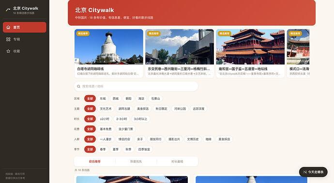Open the 雍和宫—国子监 featured card photo

coord(250,47)
